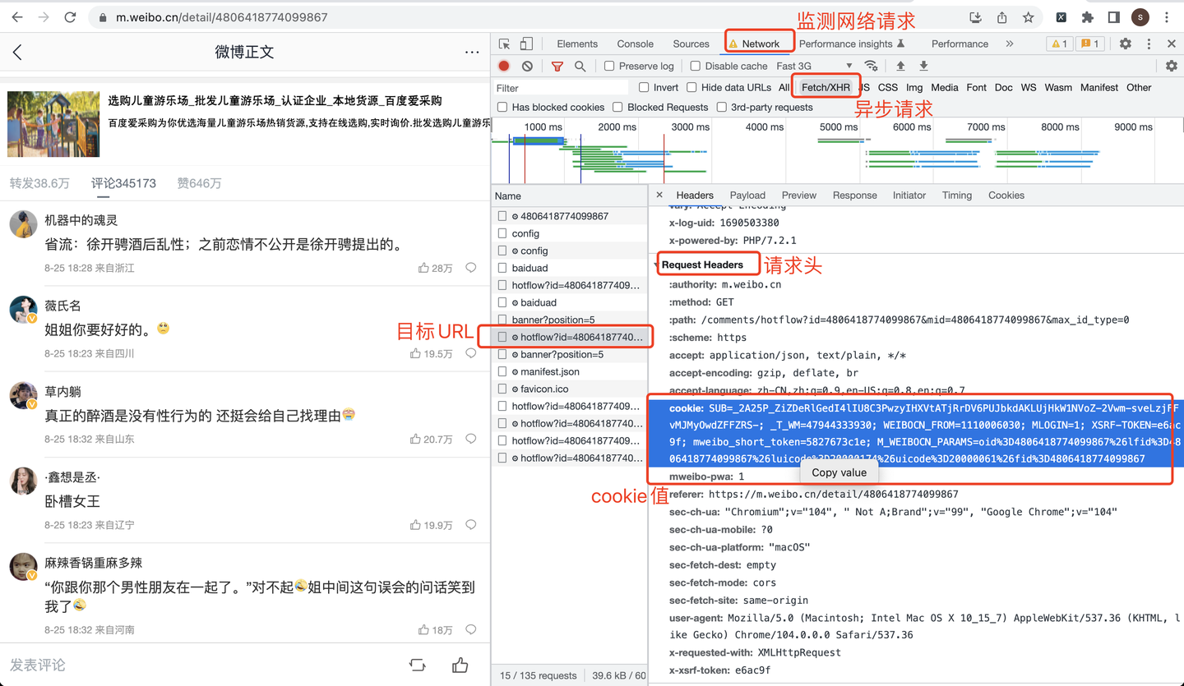Open the Preview tab
This screenshot has width=1184, height=686.
(x=799, y=195)
